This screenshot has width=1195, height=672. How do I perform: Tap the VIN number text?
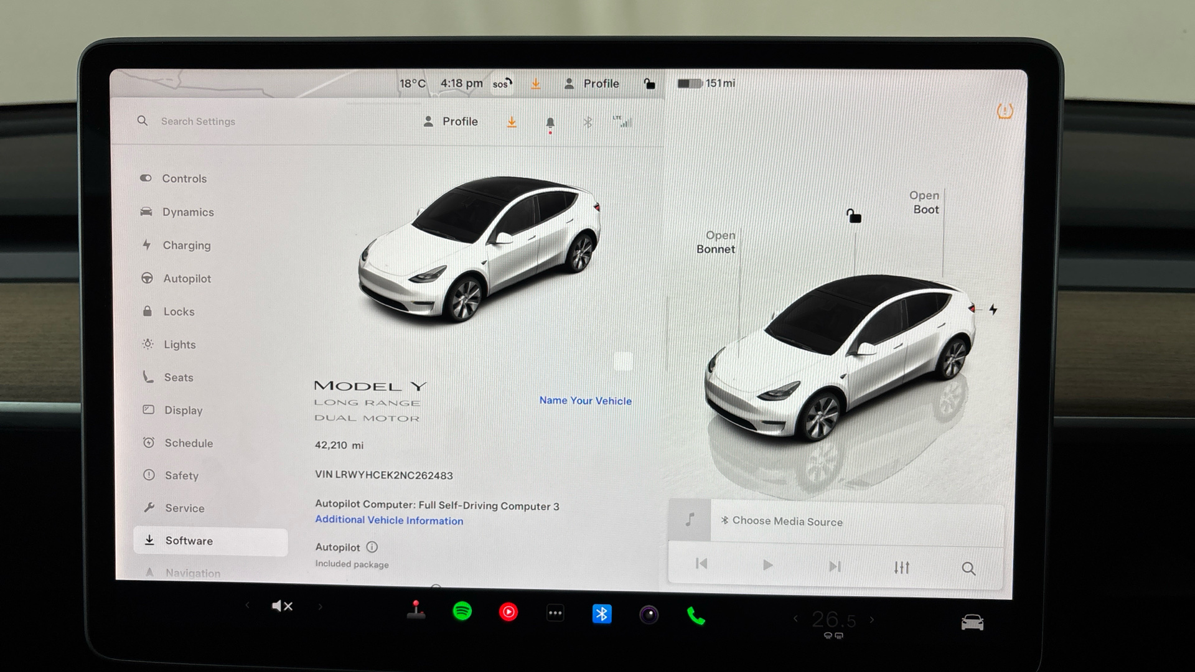(384, 475)
